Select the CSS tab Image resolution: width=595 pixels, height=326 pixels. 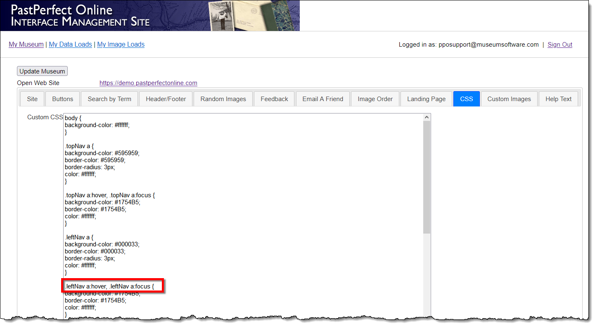(x=466, y=99)
